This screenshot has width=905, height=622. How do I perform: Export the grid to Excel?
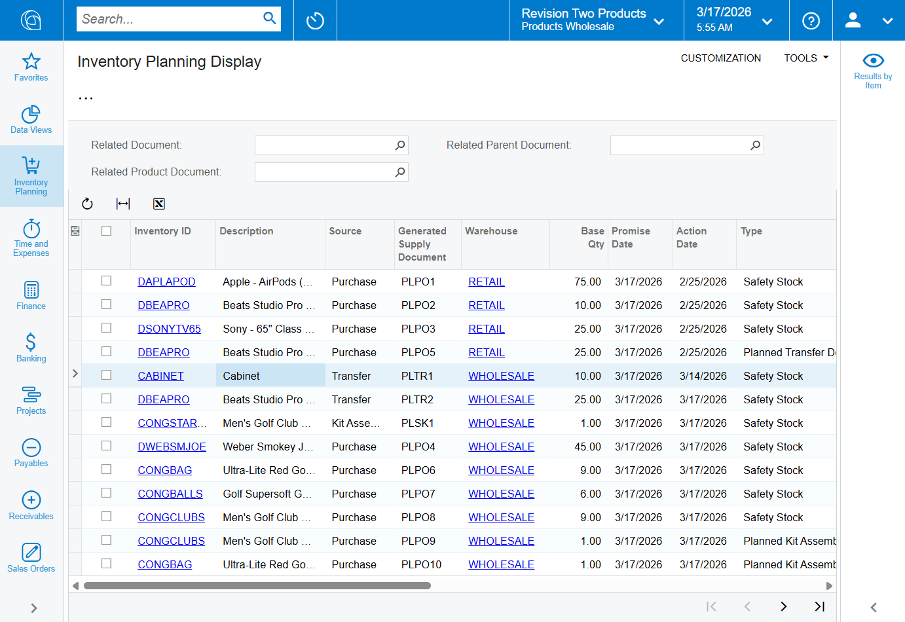click(158, 204)
